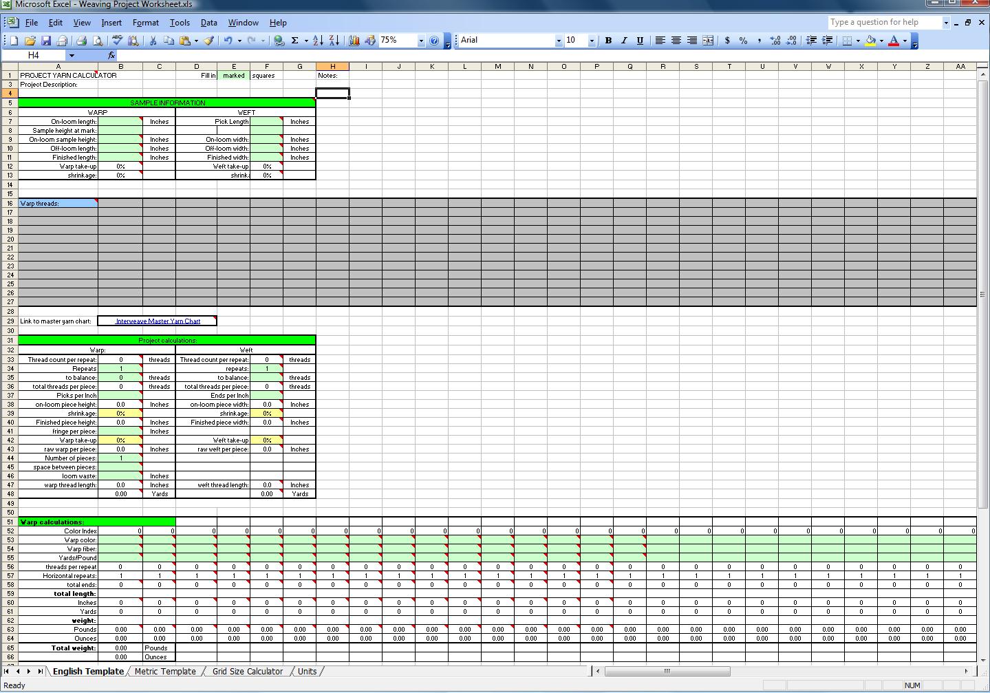Open the font size dropdown
Viewport: 990px width, 693px height.
click(x=591, y=41)
